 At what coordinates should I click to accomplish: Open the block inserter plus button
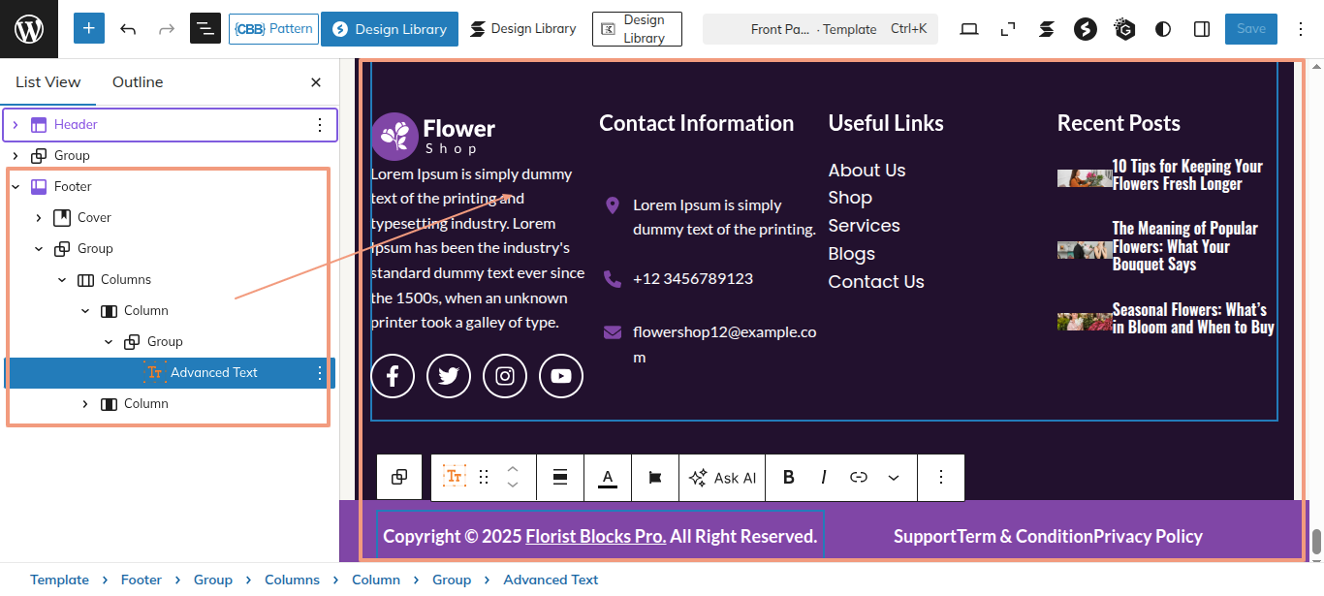[x=88, y=29]
